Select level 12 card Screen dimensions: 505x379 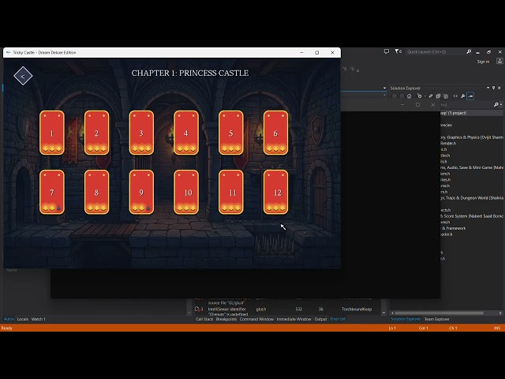[275, 192]
